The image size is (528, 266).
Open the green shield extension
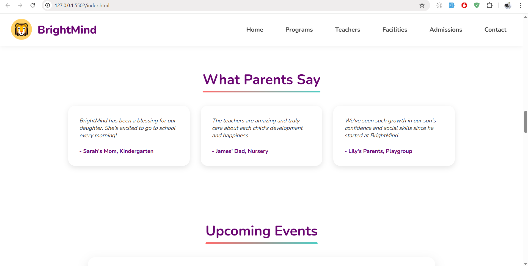pyautogui.click(x=477, y=6)
